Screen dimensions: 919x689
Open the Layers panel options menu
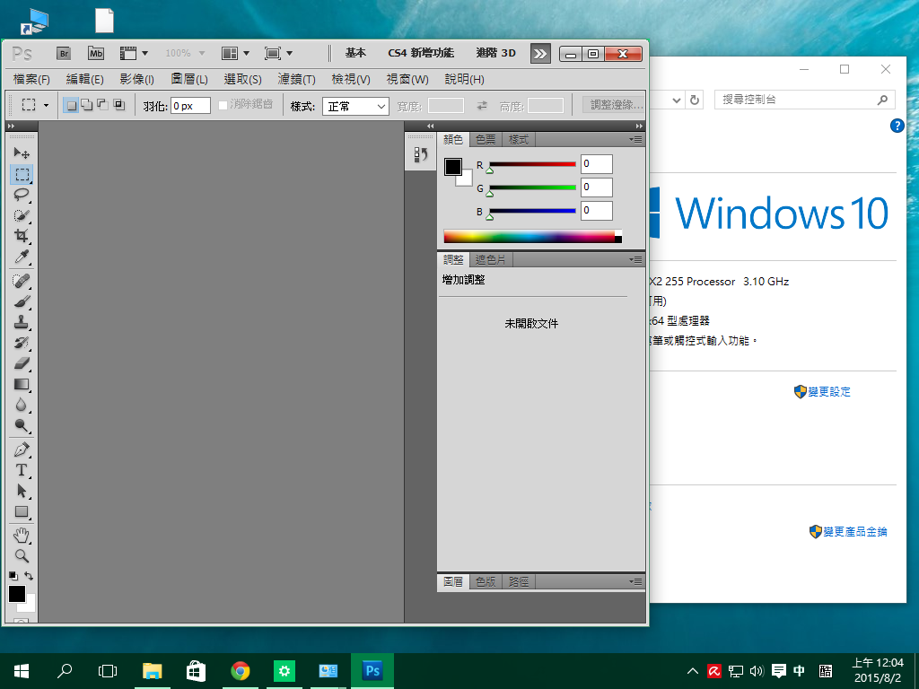point(636,581)
